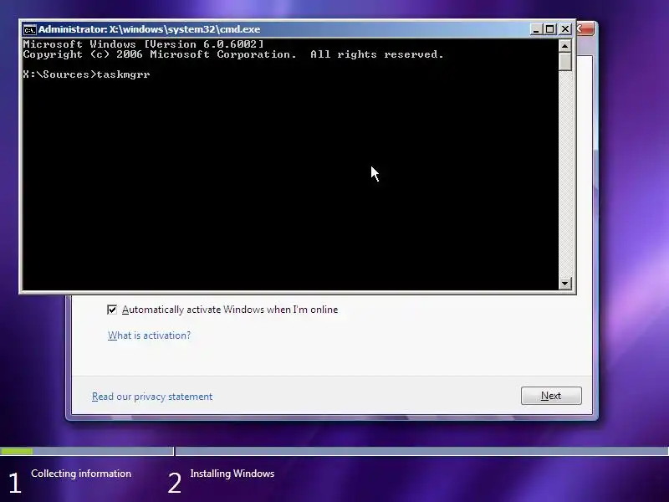Maximize the Administrator cmd.exe window

[x=550, y=29]
